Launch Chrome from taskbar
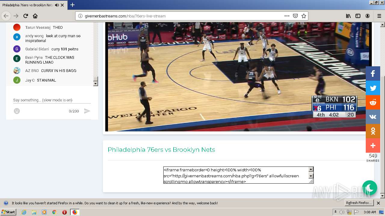385x216 pixels. (54, 212)
